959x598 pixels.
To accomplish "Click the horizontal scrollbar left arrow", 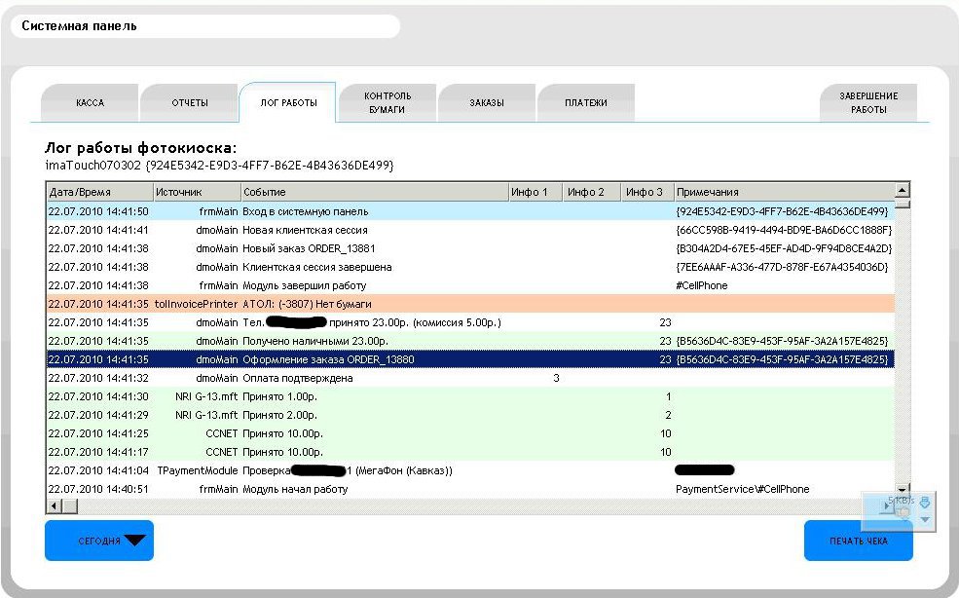I will point(54,505).
